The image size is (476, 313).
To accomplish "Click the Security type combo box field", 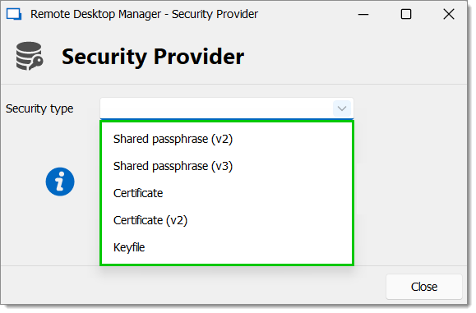I will 227,108.
